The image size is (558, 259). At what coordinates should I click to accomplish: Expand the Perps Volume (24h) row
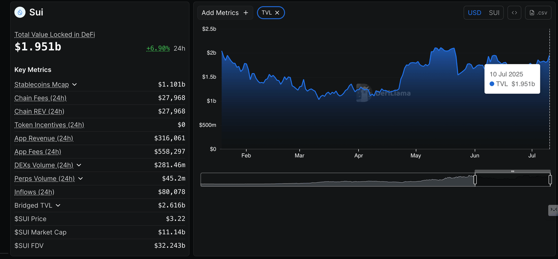tap(81, 178)
